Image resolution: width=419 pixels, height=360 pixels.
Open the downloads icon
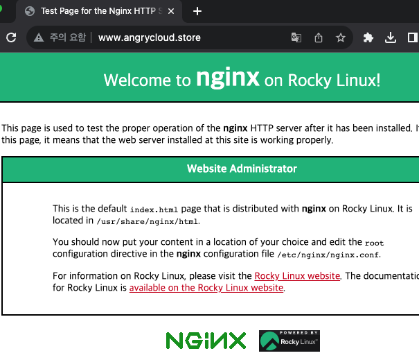[x=391, y=37]
